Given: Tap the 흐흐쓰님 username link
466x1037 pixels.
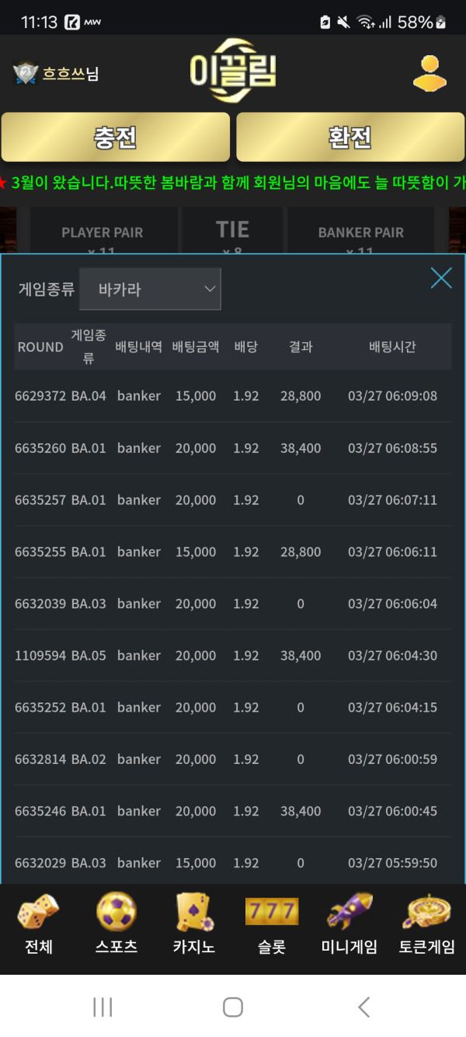Looking at the screenshot, I should [x=71, y=74].
